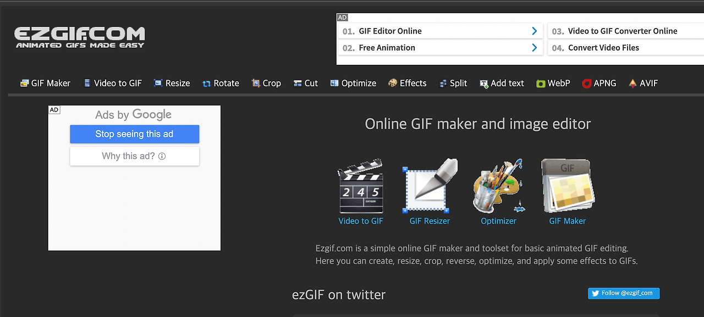Click the GIF Maker menu icon

pos(24,84)
